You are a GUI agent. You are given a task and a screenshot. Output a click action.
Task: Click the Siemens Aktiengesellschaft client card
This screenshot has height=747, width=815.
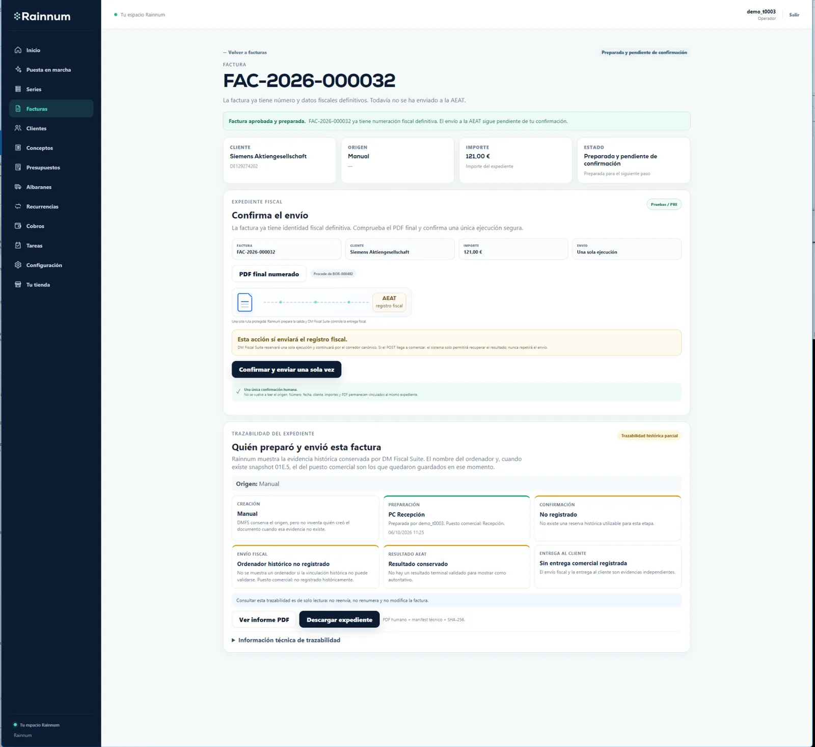point(279,160)
